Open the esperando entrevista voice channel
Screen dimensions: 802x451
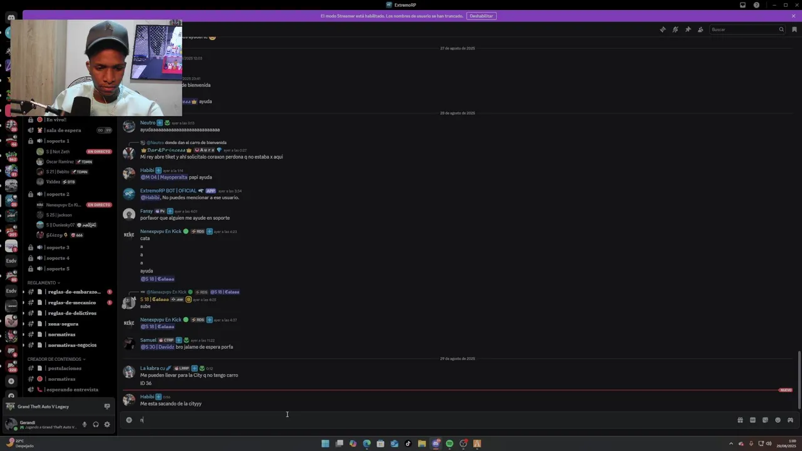pyautogui.click(x=69, y=390)
